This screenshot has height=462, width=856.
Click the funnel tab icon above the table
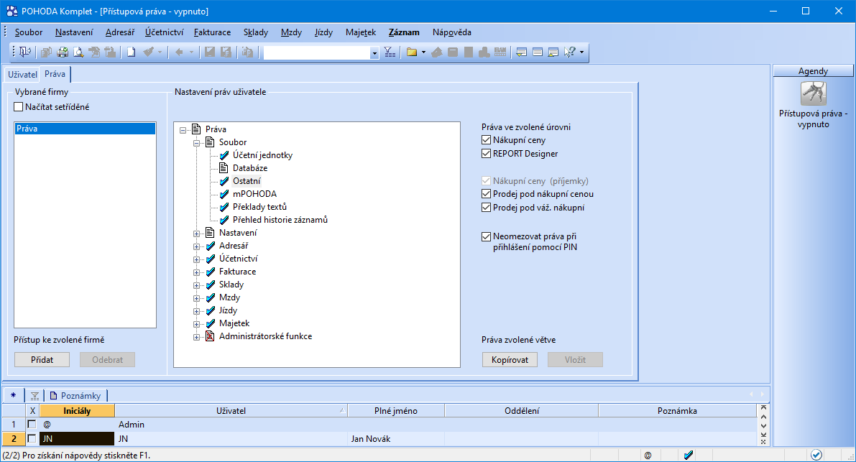tap(35, 396)
